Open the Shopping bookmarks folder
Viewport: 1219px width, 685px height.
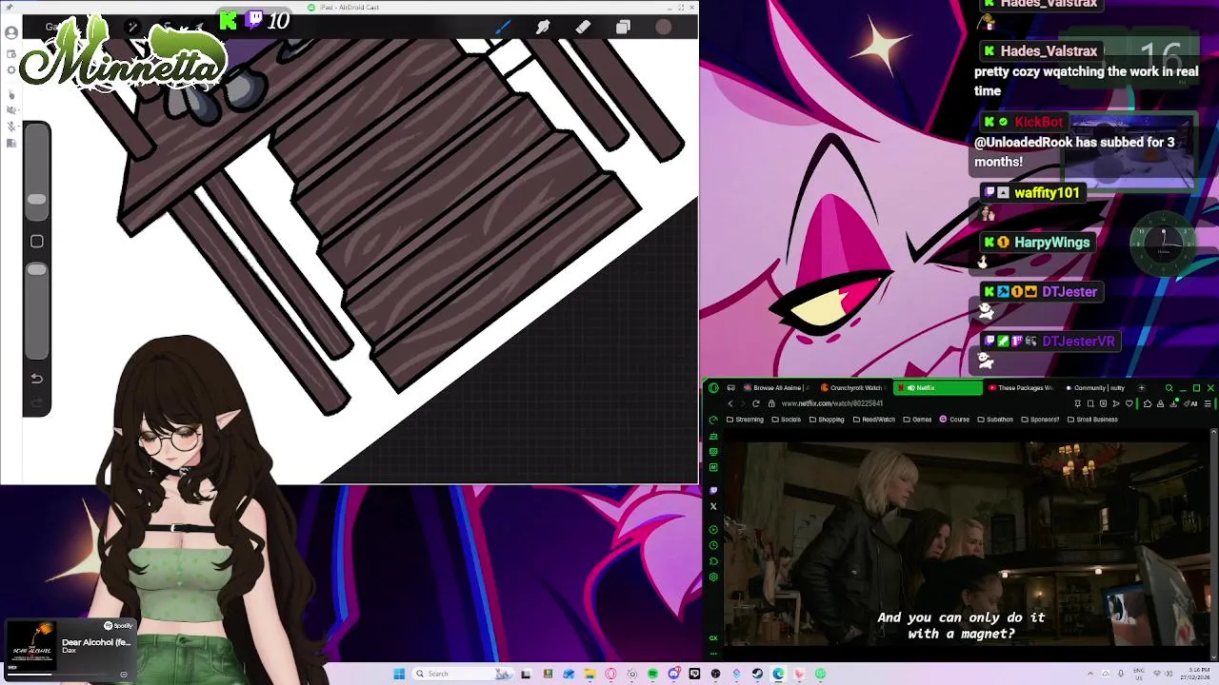point(827,420)
